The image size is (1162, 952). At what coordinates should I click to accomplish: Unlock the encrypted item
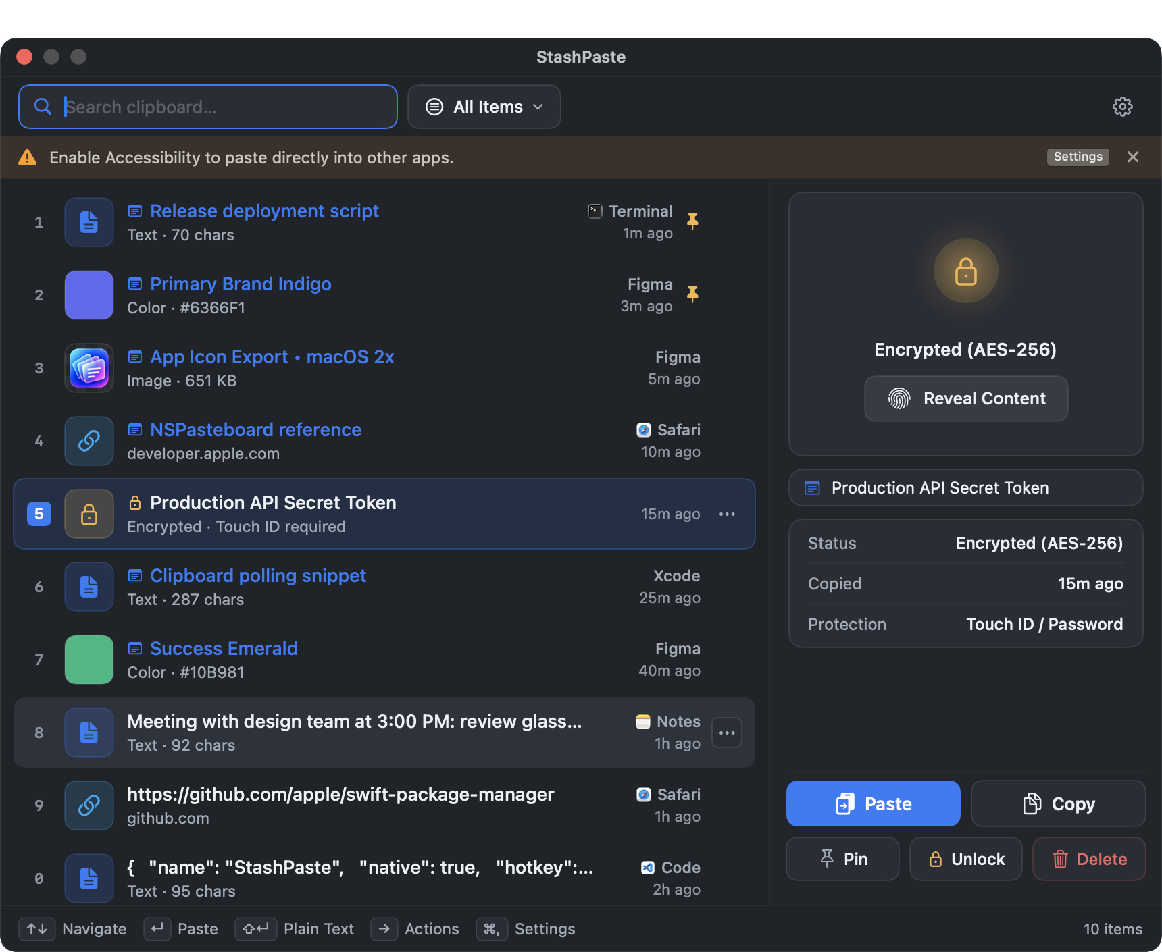pos(965,859)
